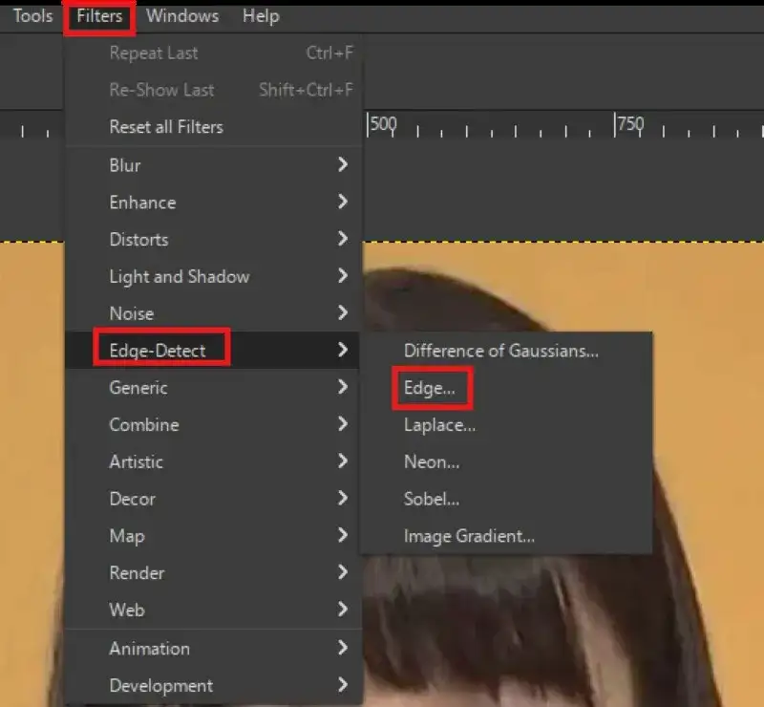Expand the Render submenu
The height and width of the screenshot is (707, 764).
[x=136, y=573]
